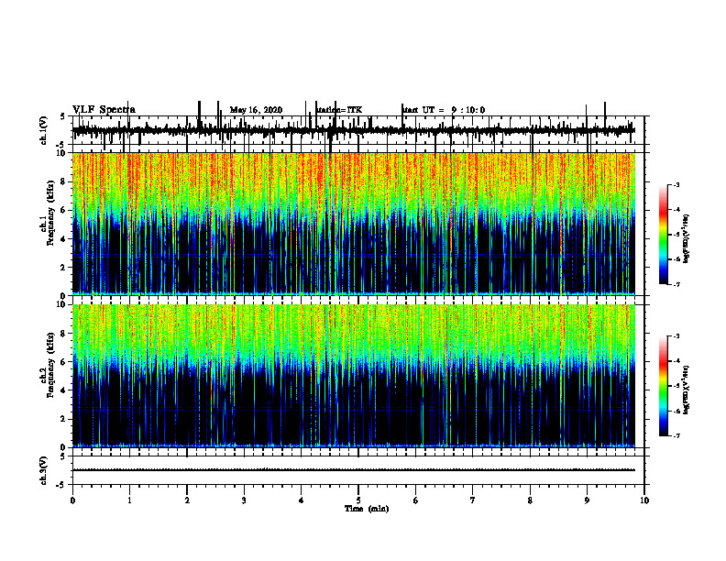
Task: Click the "5" time axis tick label
Action: 358,500
